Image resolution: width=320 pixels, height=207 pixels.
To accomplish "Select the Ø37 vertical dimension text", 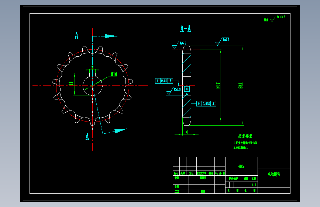I will [x=218, y=85].
